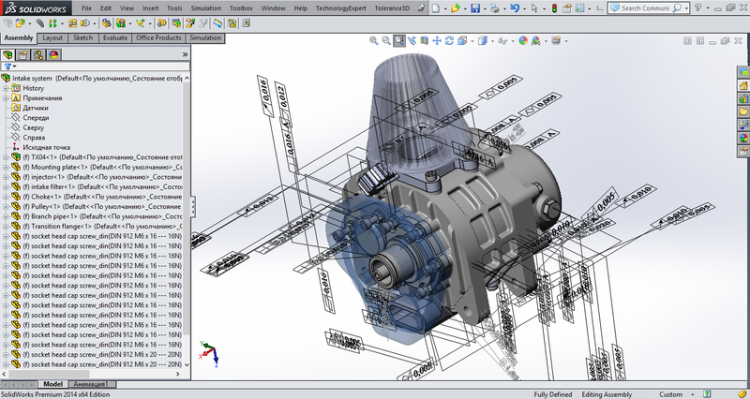Click the Rebuild traffic light icon
750x399 pixels.
coord(554,8)
